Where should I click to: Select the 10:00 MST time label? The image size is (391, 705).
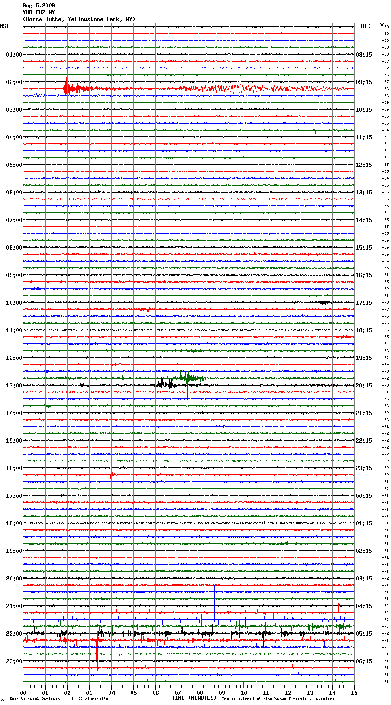(14, 303)
